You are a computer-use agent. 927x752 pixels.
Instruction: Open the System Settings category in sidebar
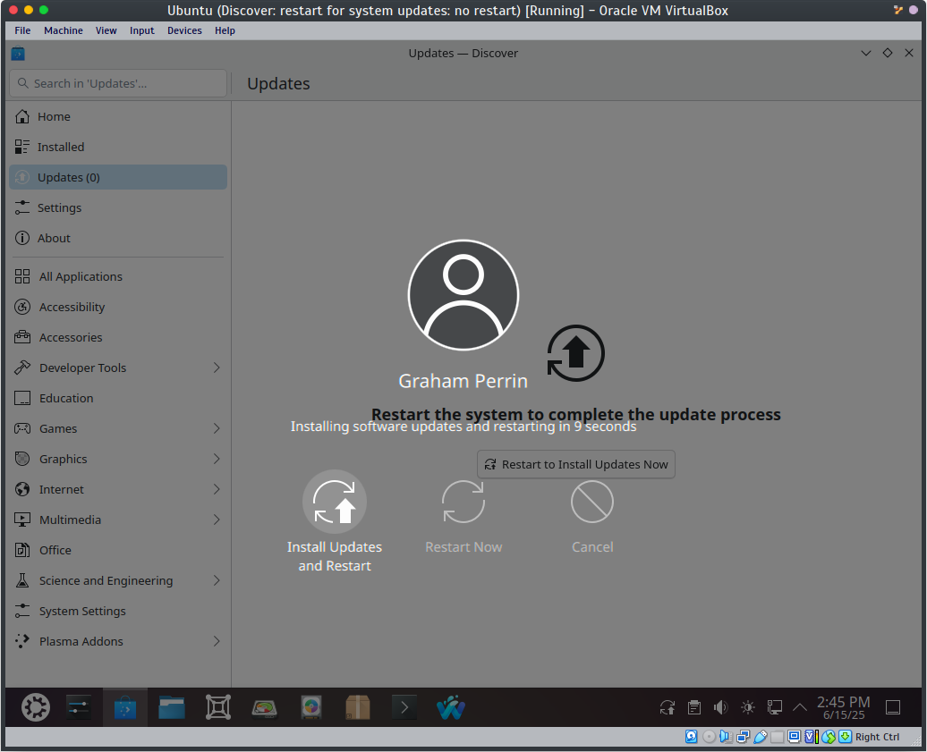[x=118, y=611]
